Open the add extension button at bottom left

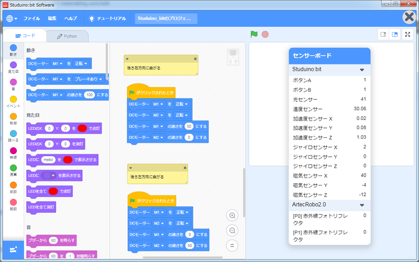14,250
